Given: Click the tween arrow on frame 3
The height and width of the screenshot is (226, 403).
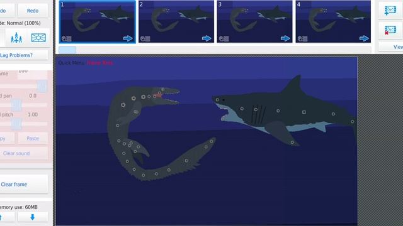Looking at the screenshot, I should [285, 38].
